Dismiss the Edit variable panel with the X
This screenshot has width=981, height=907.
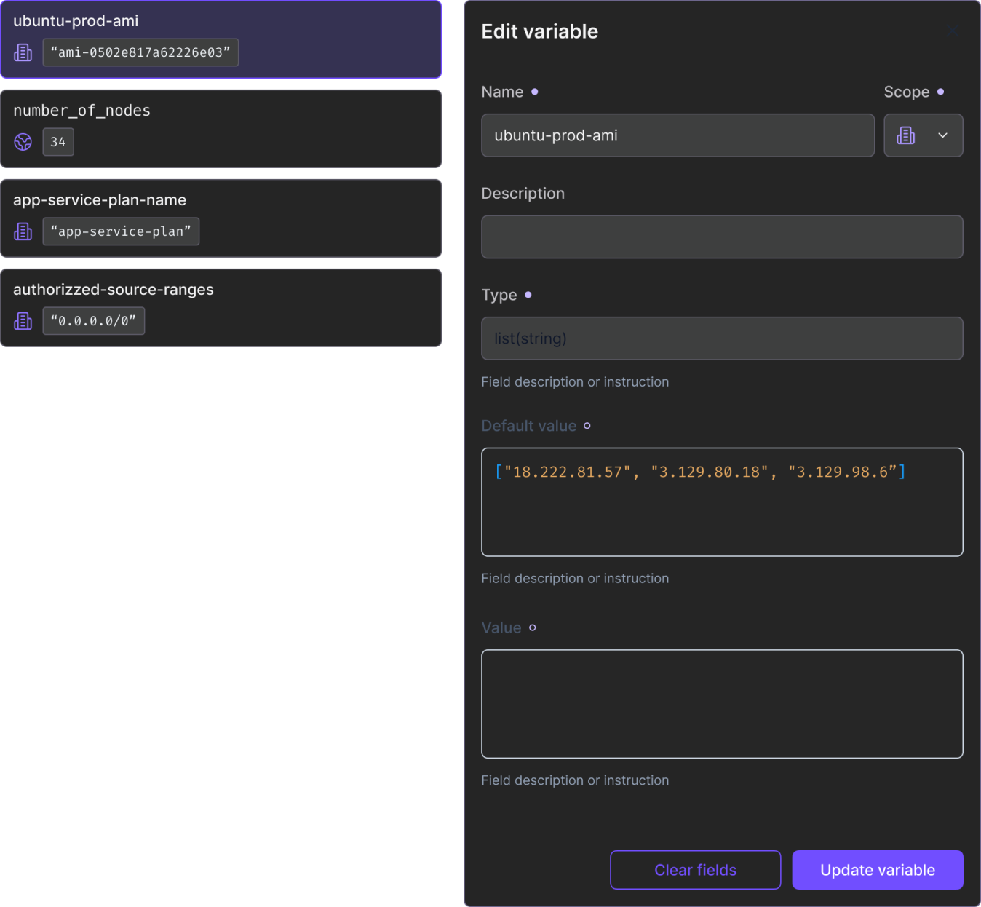953,31
